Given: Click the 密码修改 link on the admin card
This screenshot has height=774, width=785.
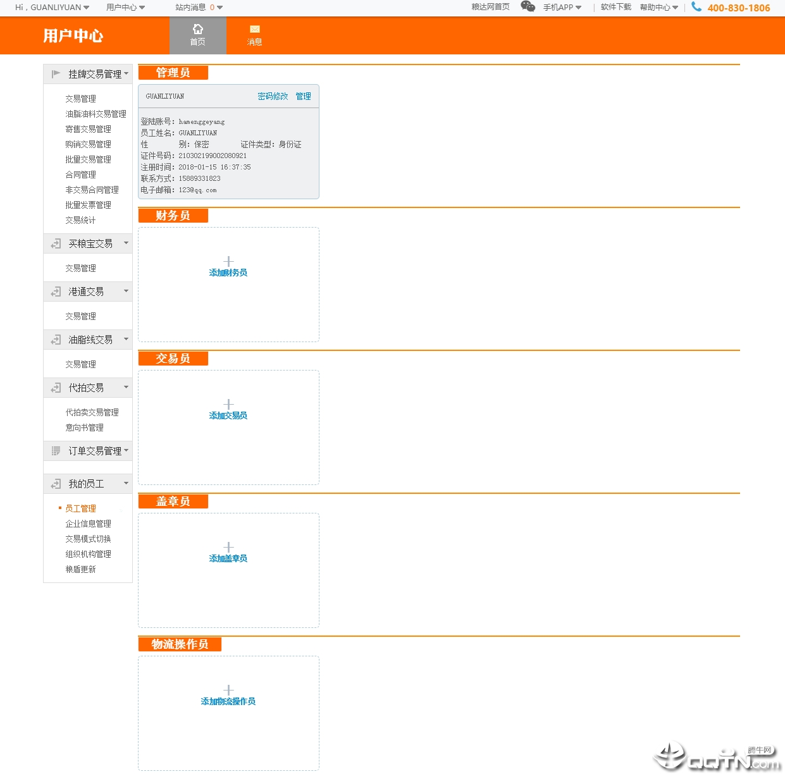Looking at the screenshot, I should click(273, 96).
